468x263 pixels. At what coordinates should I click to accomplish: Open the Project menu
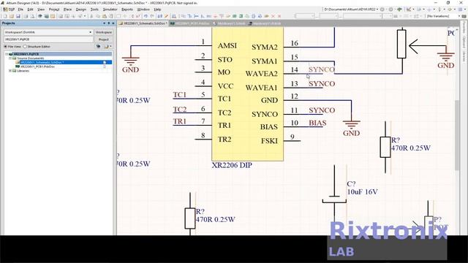point(54,9)
